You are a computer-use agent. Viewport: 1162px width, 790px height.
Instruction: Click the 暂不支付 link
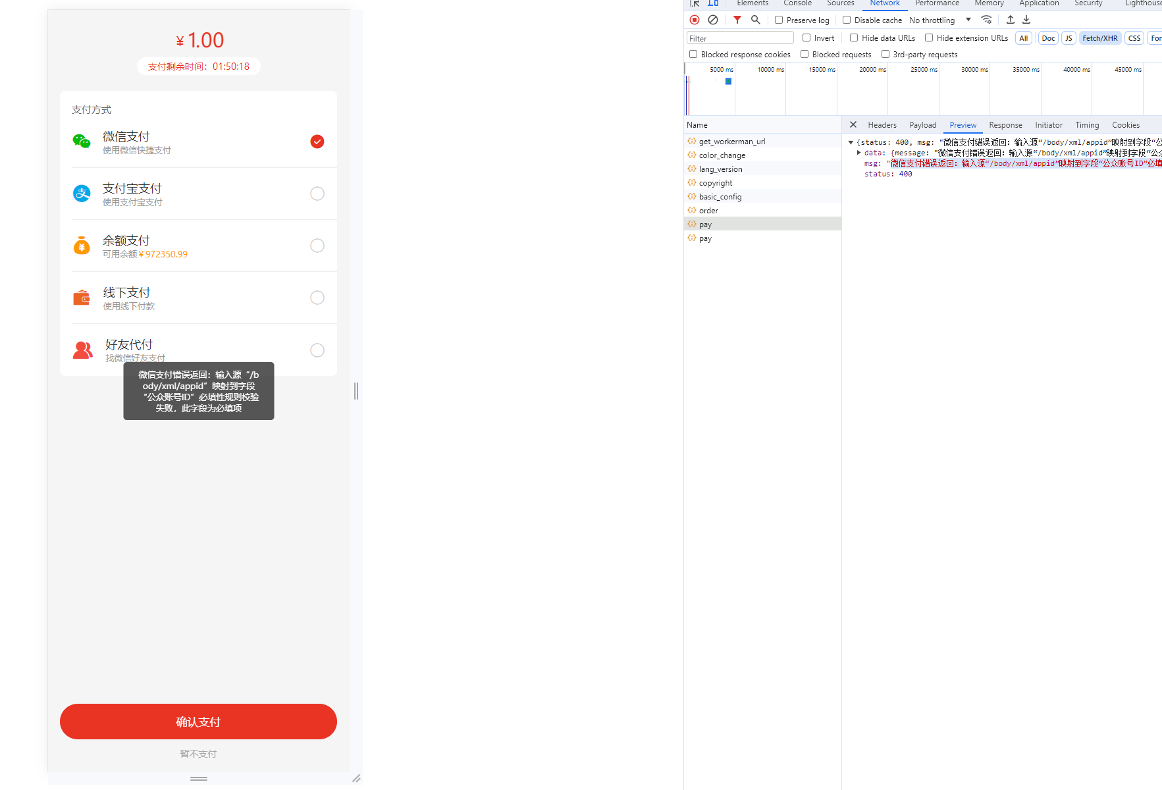click(198, 754)
